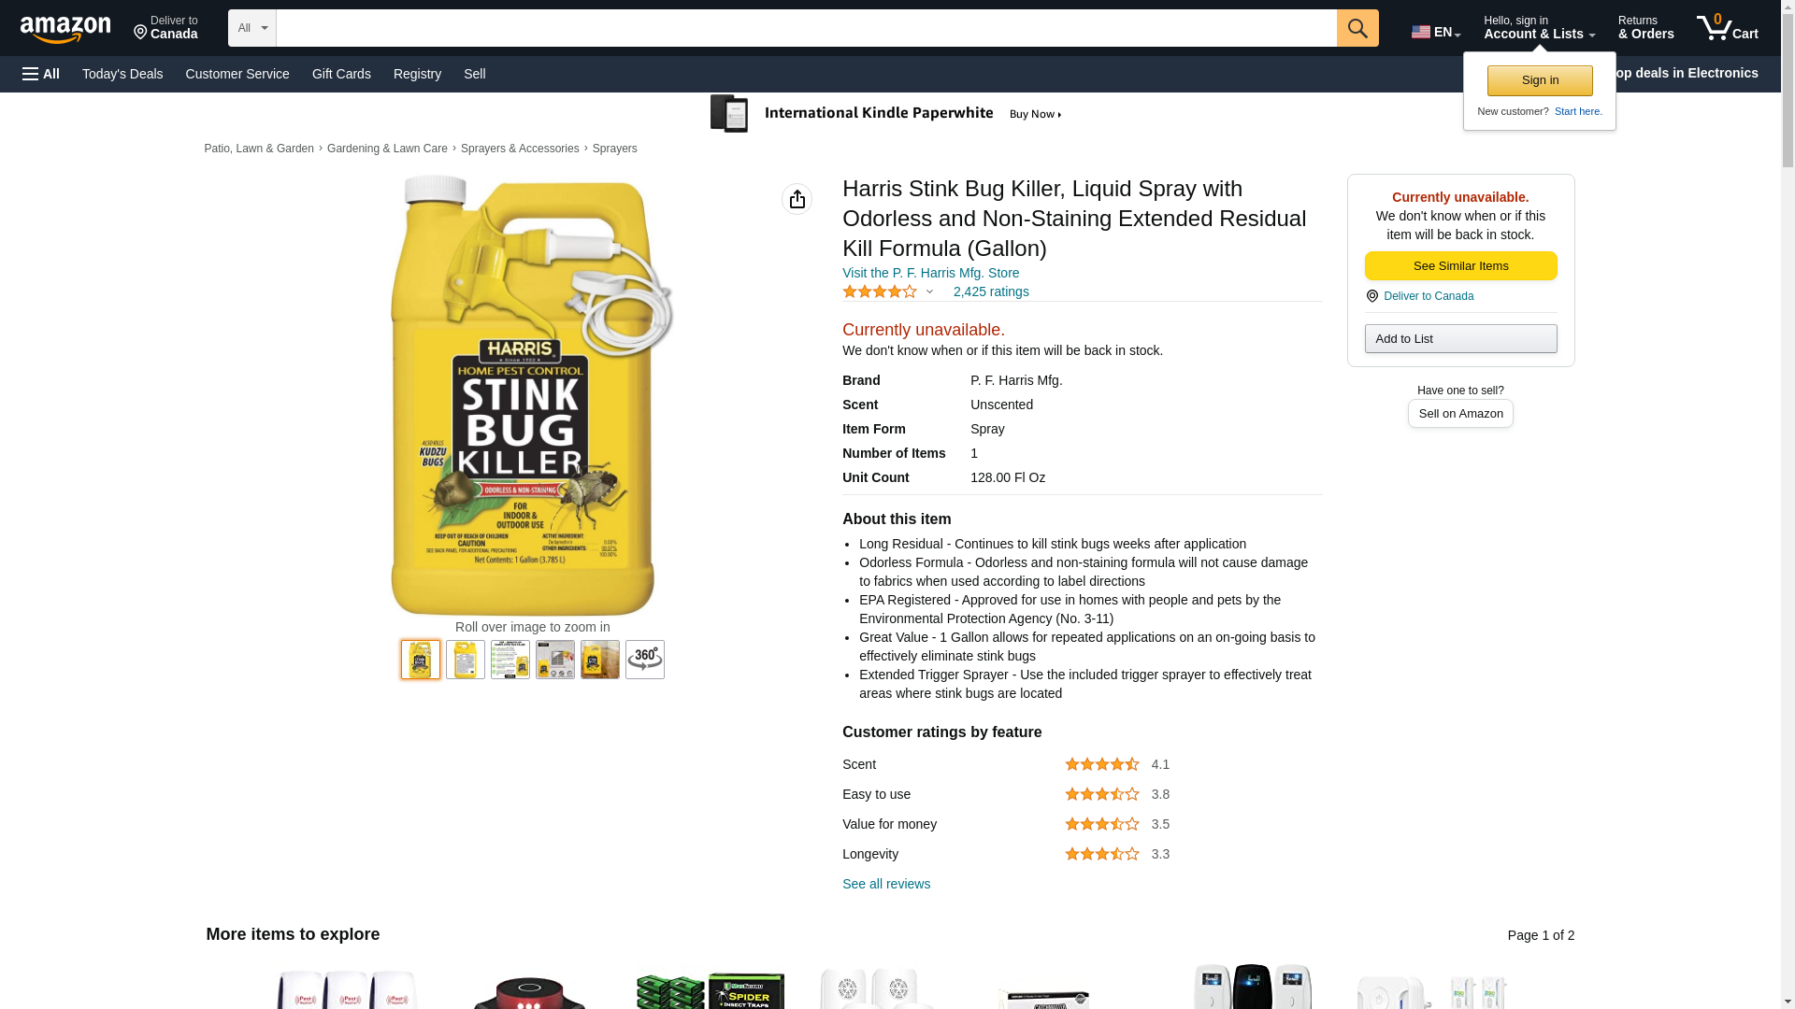The image size is (1795, 1009).
Task: Go to Gift Cards menu item
Action: pos(341,74)
